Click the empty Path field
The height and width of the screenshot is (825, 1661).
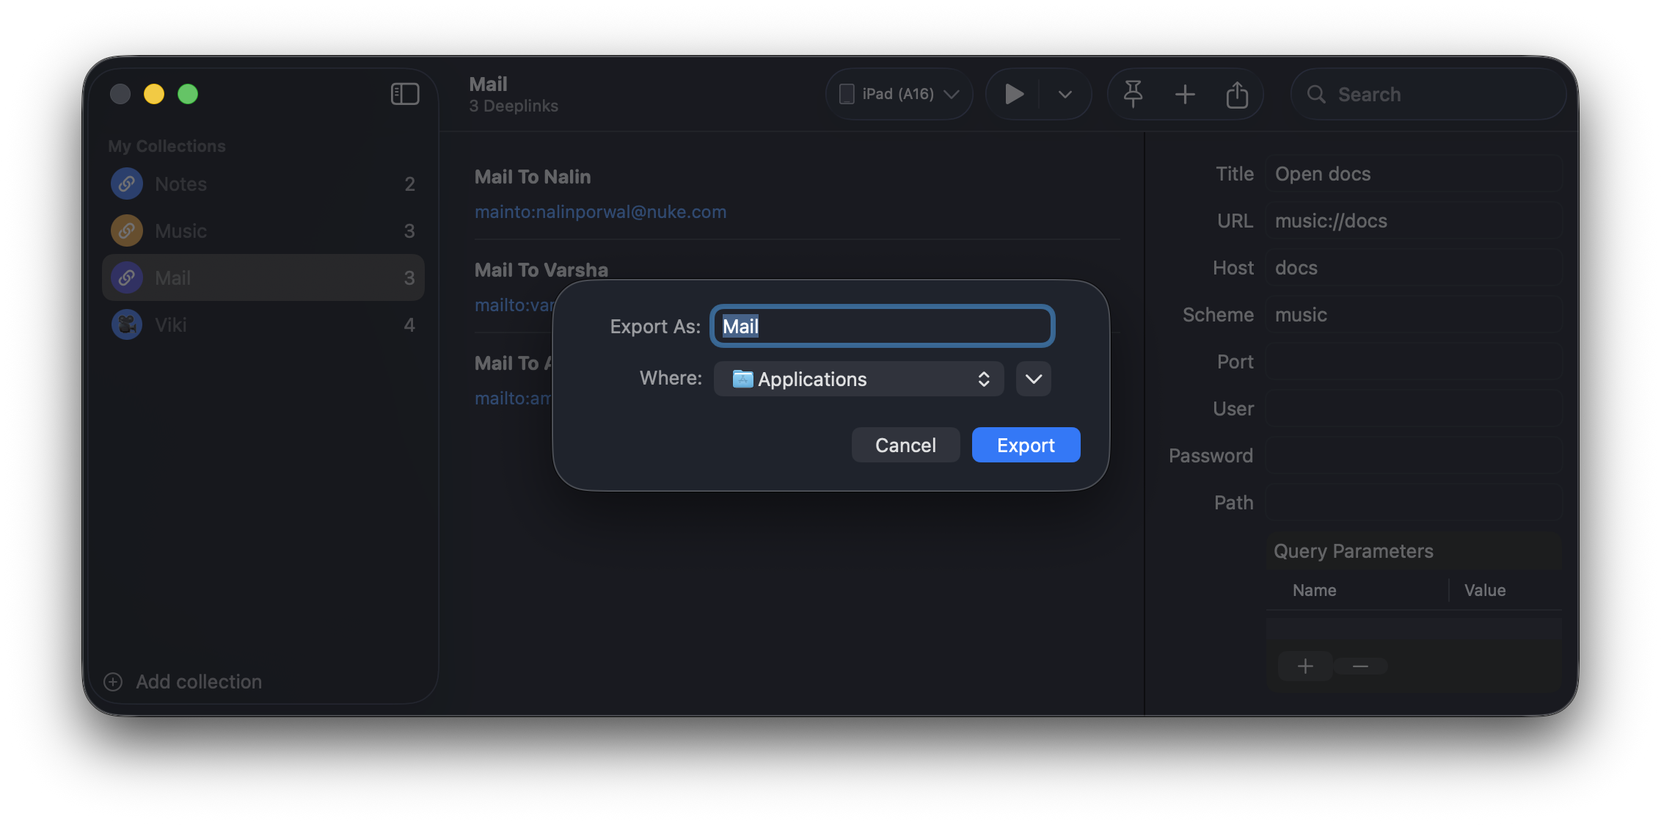[1414, 503]
